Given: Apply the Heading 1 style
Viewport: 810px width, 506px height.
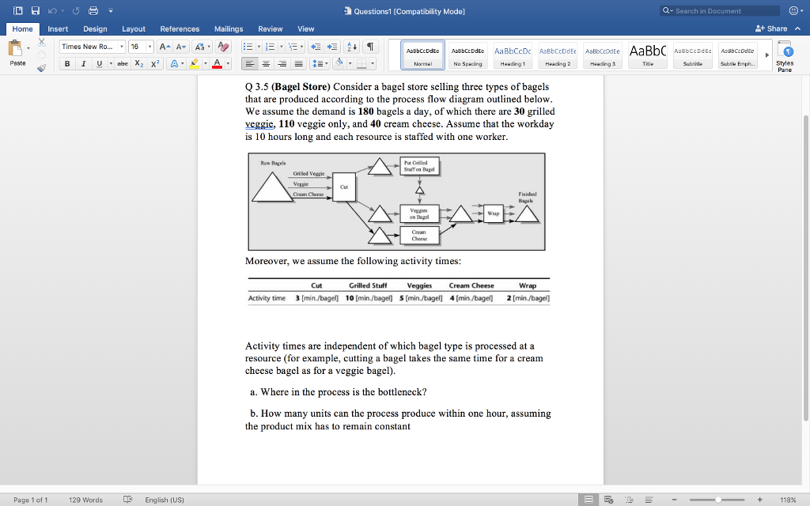Looking at the screenshot, I should click(x=513, y=55).
